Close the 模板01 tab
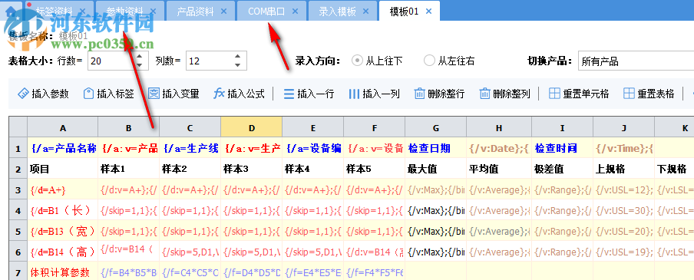Image resolution: width=694 pixels, height=280 pixels. [x=428, y=12]
